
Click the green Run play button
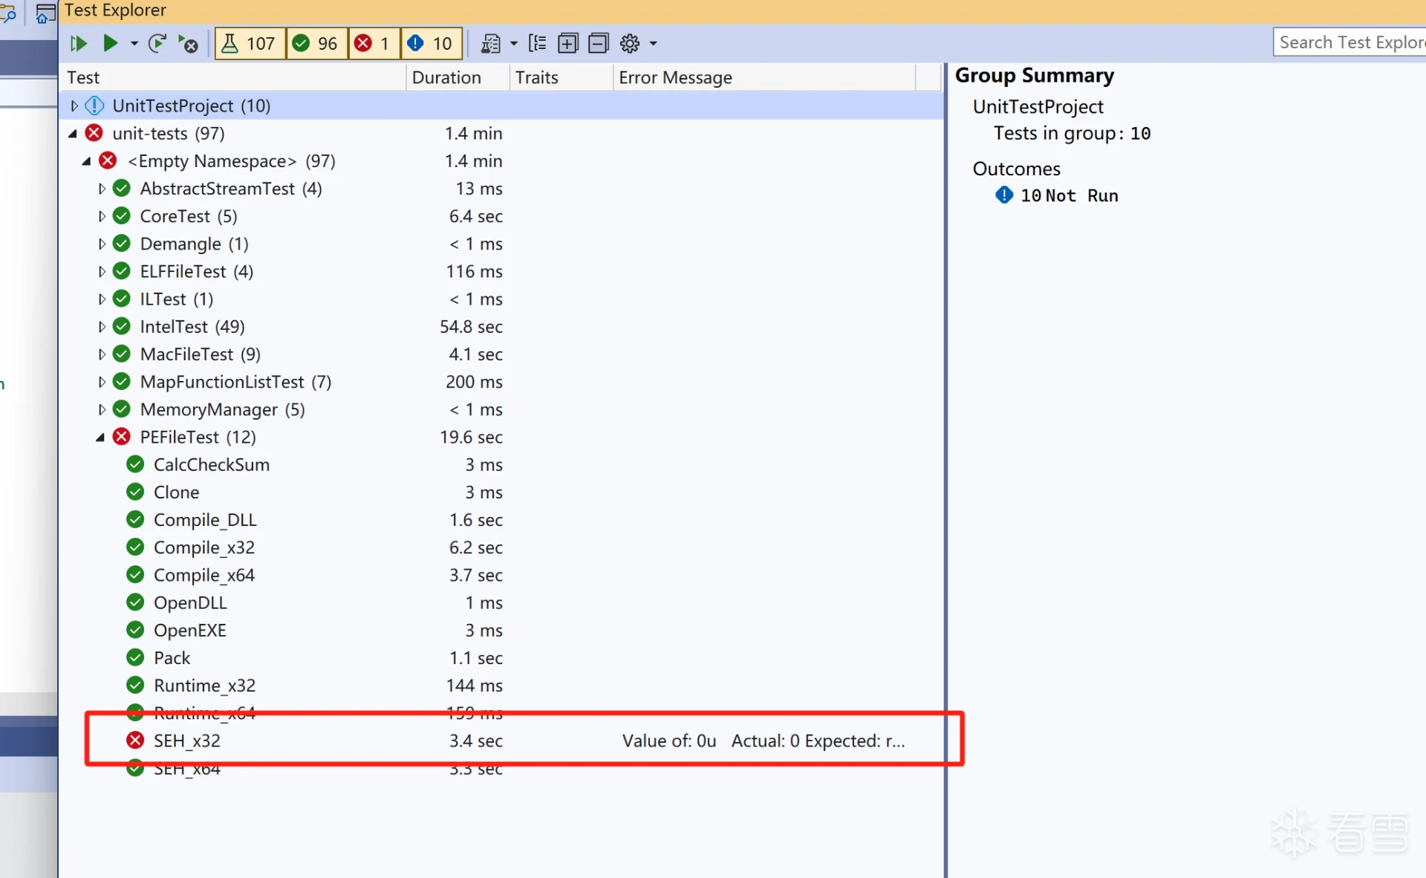tap(110, 43)
